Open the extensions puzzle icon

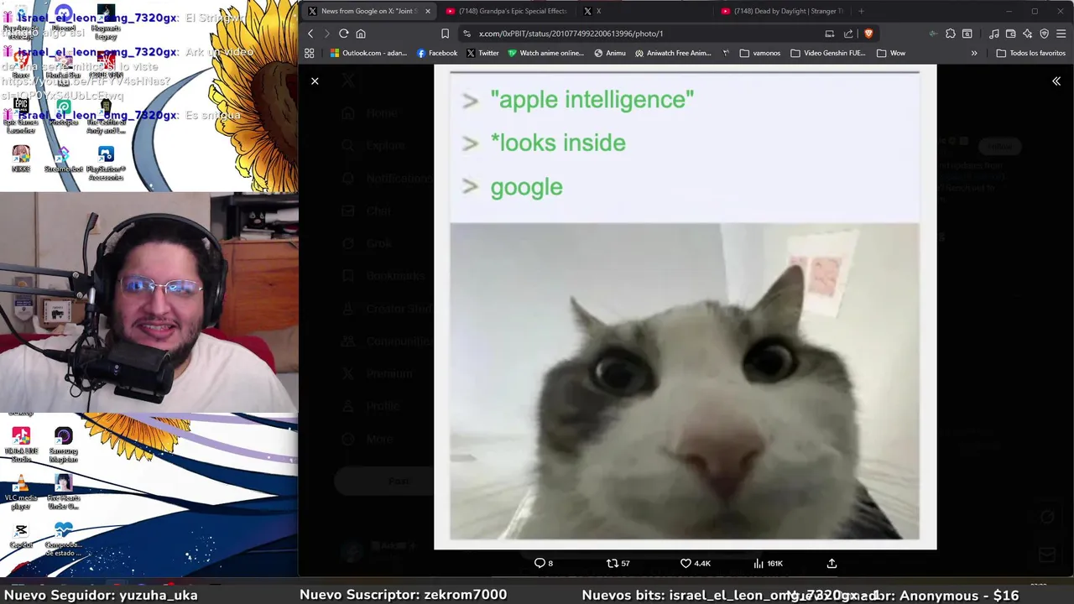[x=950, y=34]
